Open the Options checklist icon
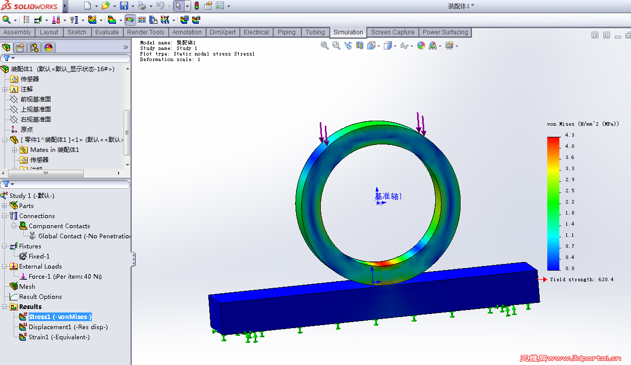 [x=220, y=6]
